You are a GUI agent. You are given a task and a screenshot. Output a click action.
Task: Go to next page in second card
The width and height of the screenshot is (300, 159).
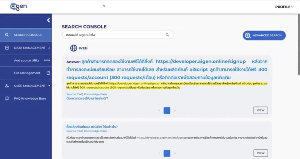(x=175, y=153)
